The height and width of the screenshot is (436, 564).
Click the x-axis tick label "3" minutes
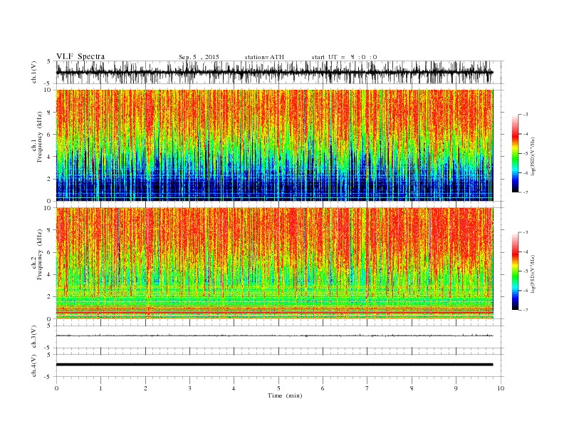click(189, 388)
